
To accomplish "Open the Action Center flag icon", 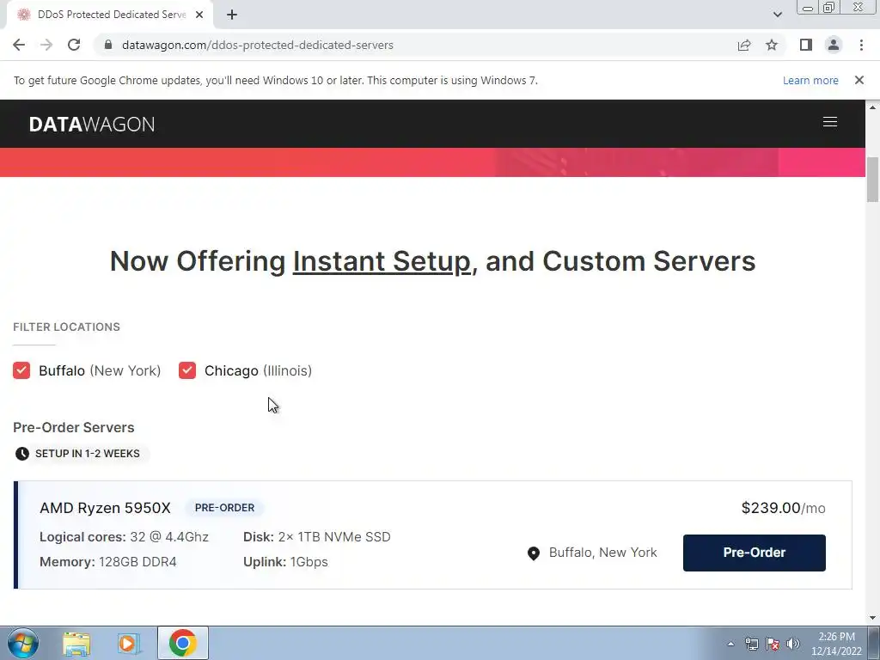I will [773, 644].
